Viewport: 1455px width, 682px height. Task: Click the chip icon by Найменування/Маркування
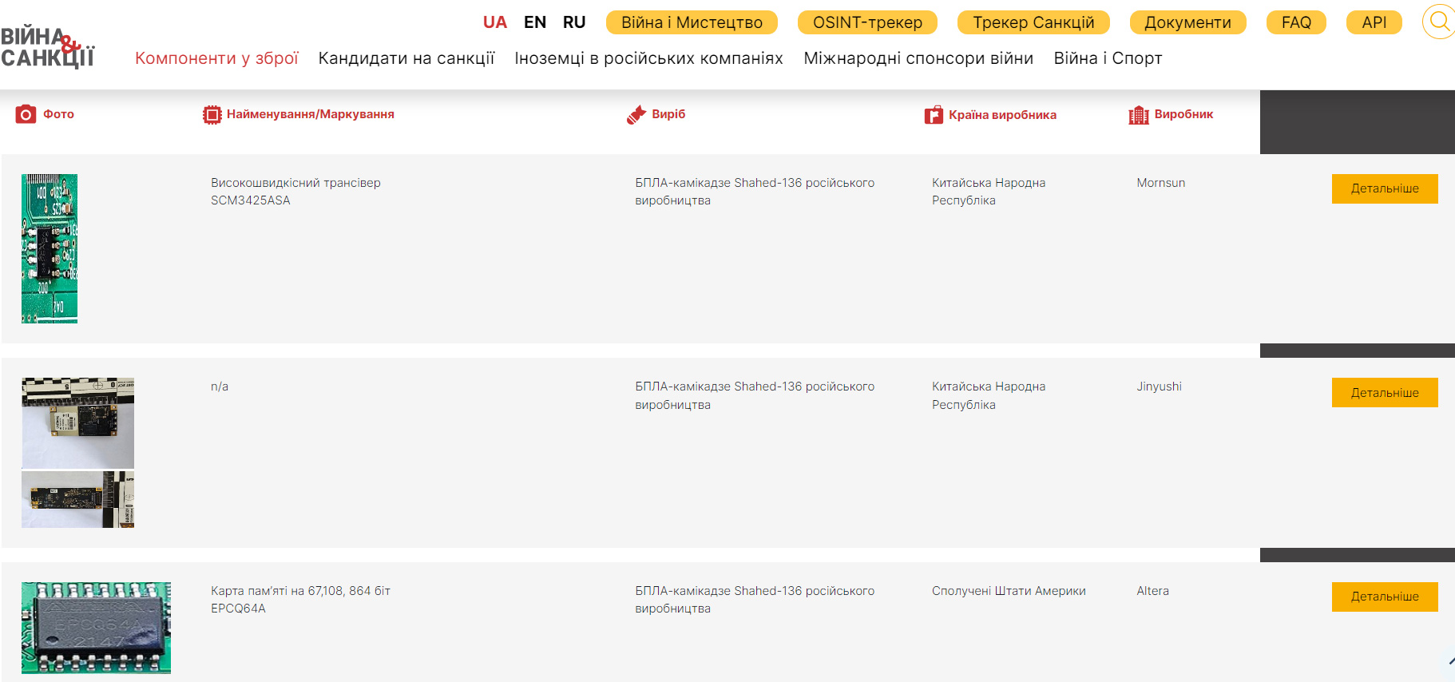pos(212,115)
